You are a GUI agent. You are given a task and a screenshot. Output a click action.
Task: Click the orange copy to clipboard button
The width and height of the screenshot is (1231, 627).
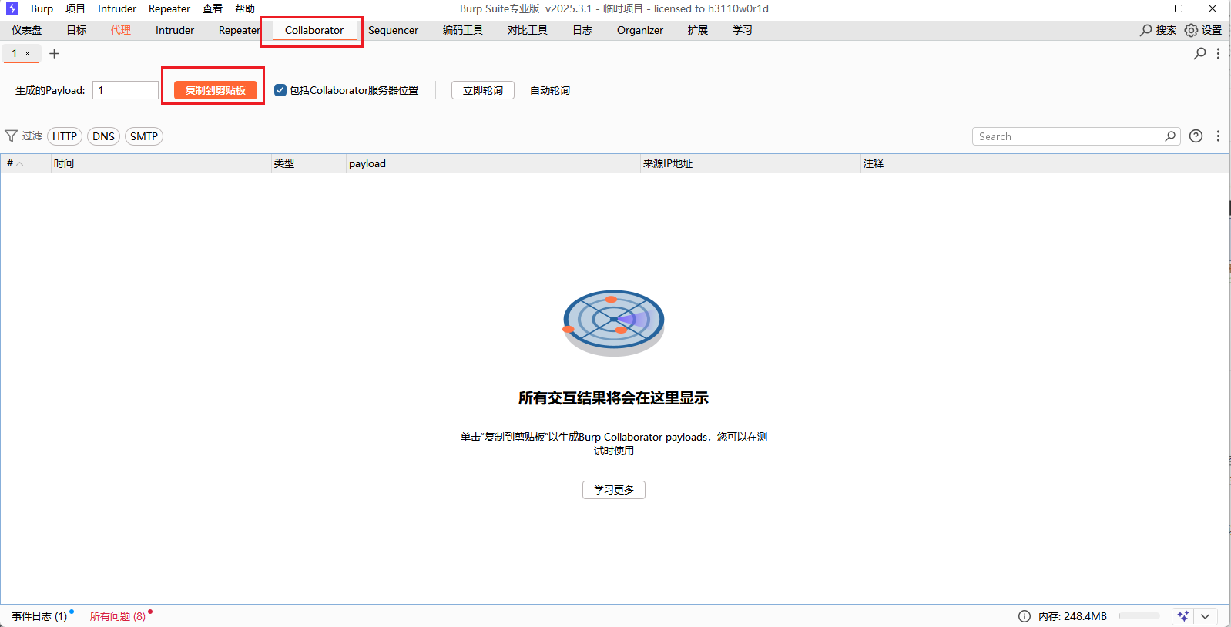(x=215, y=90)
